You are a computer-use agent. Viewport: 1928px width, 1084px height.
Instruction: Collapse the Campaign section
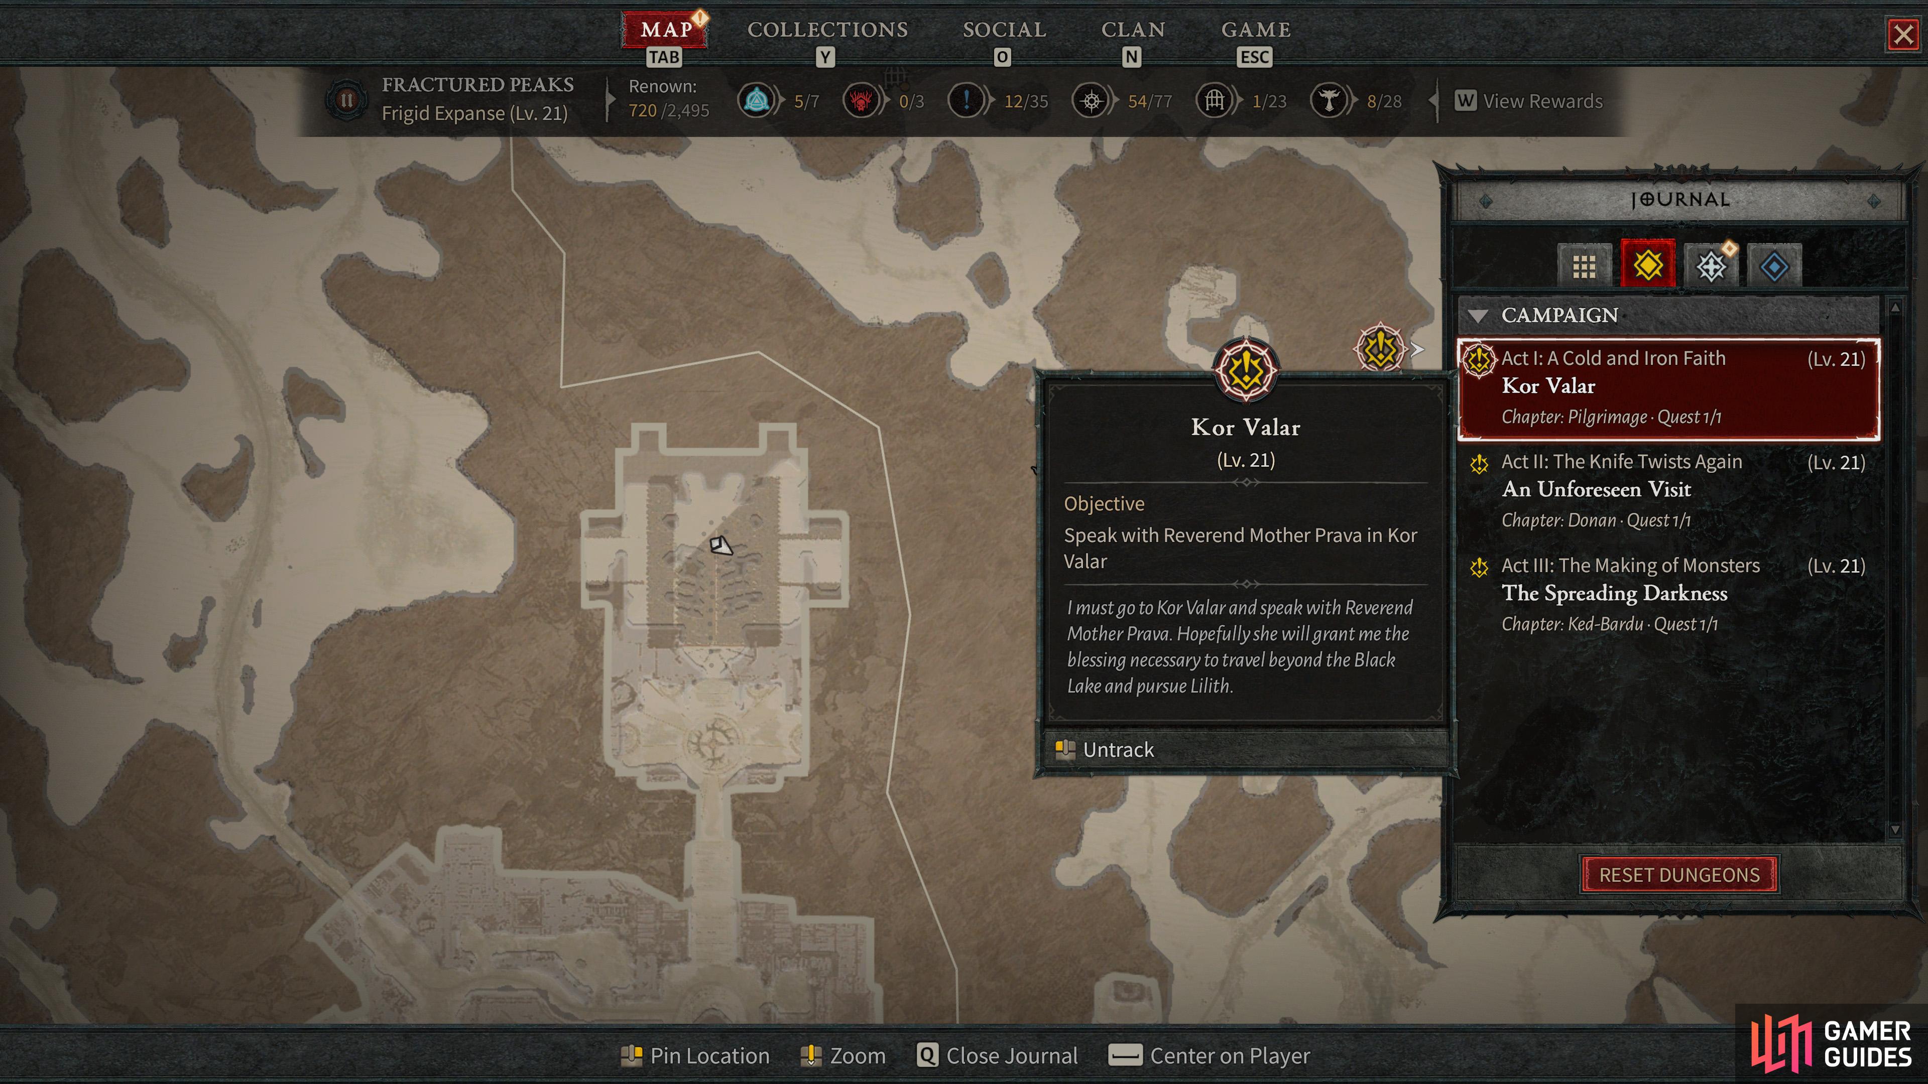tap(1478, 316)
